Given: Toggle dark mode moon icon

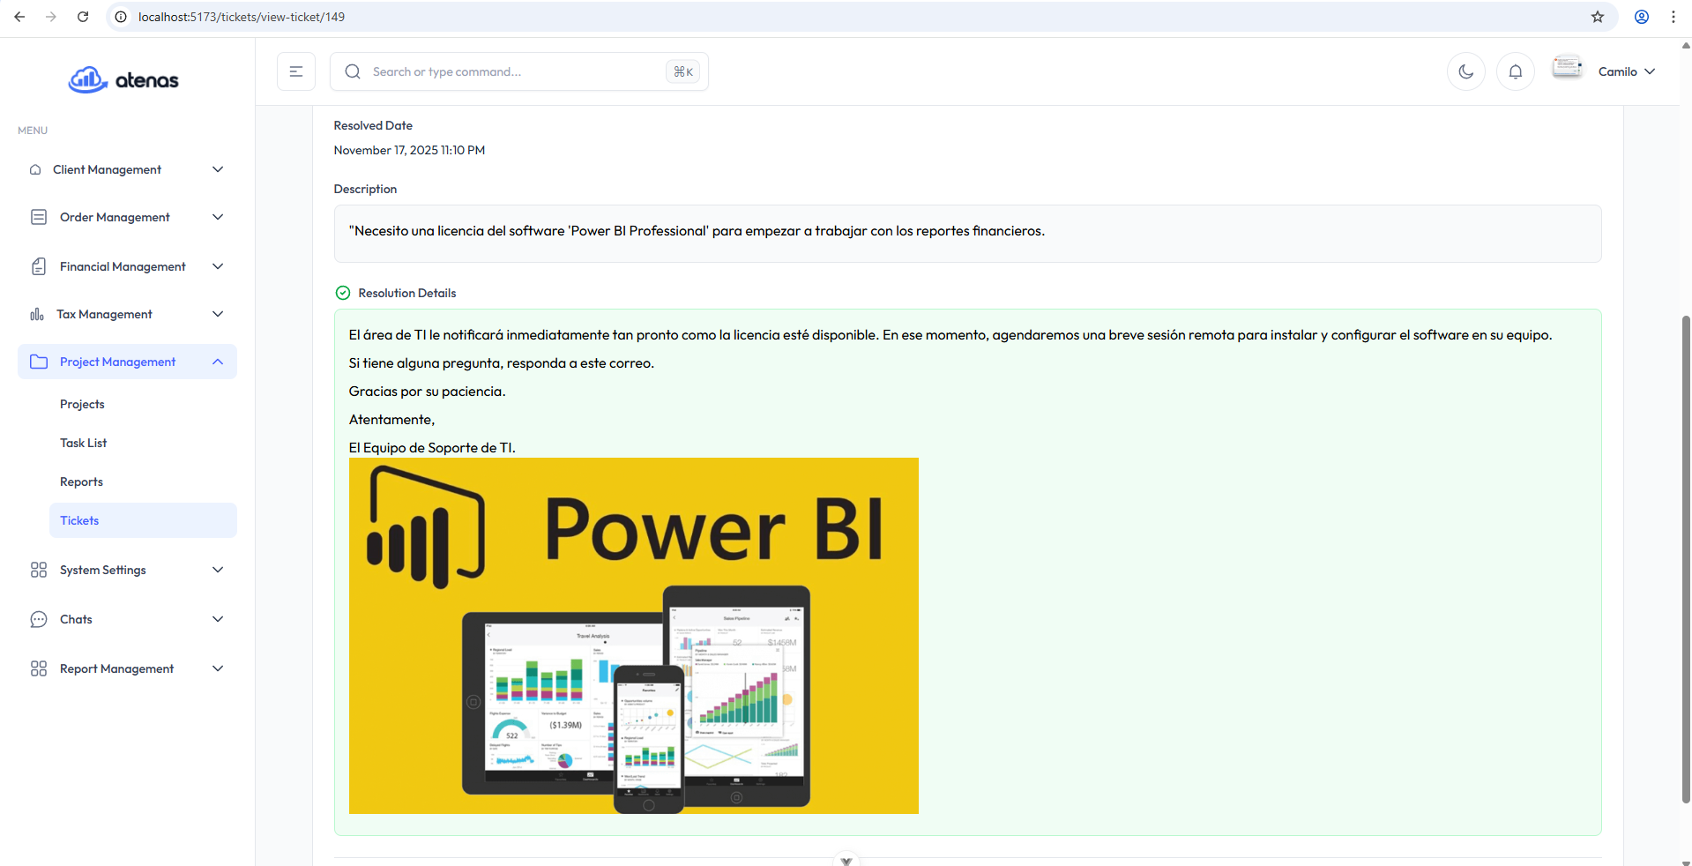Looking at the screenshot, I should click(x=1465, y=71).
